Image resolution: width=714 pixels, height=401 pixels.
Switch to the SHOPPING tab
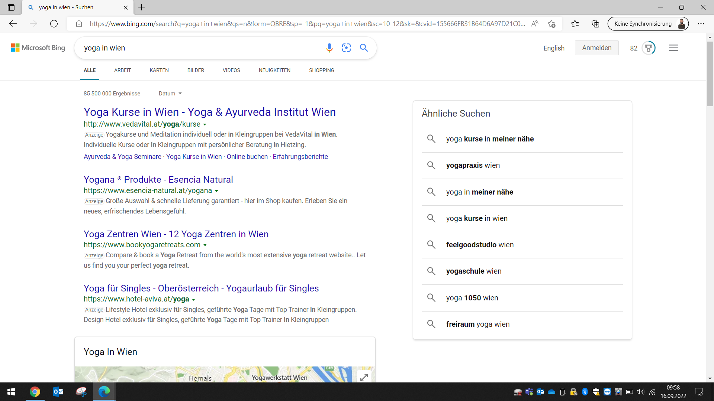tap(322, 70)
